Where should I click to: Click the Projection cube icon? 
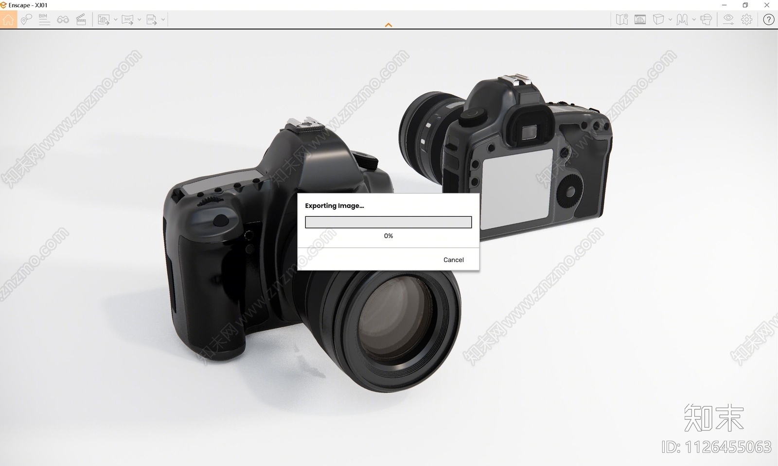[658, 19]
